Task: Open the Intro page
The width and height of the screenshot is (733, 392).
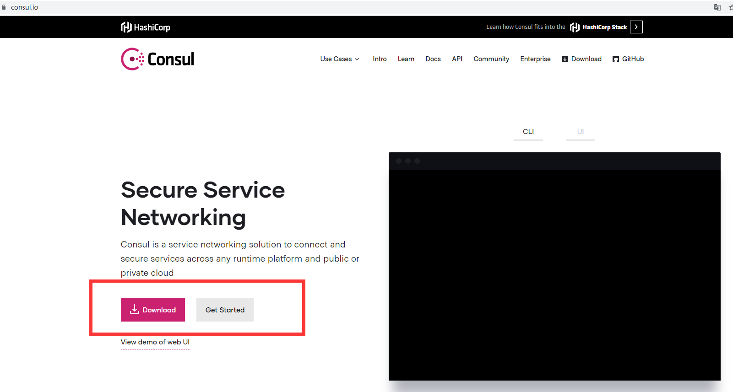Action: [x=380, y=59]
